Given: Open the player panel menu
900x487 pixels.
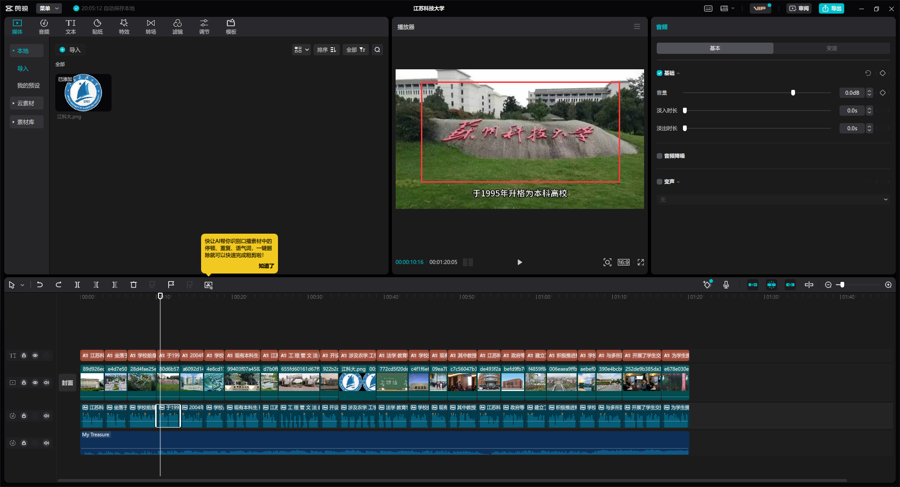Looking at the screenshot, I should tap(637, 27).
